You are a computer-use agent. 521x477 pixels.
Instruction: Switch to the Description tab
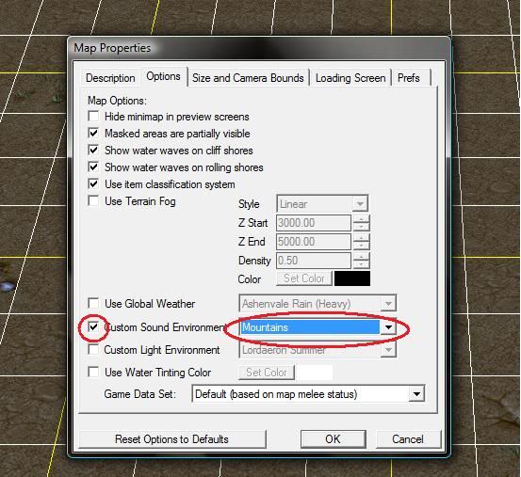pyautogui.click(x=110, y=78)
